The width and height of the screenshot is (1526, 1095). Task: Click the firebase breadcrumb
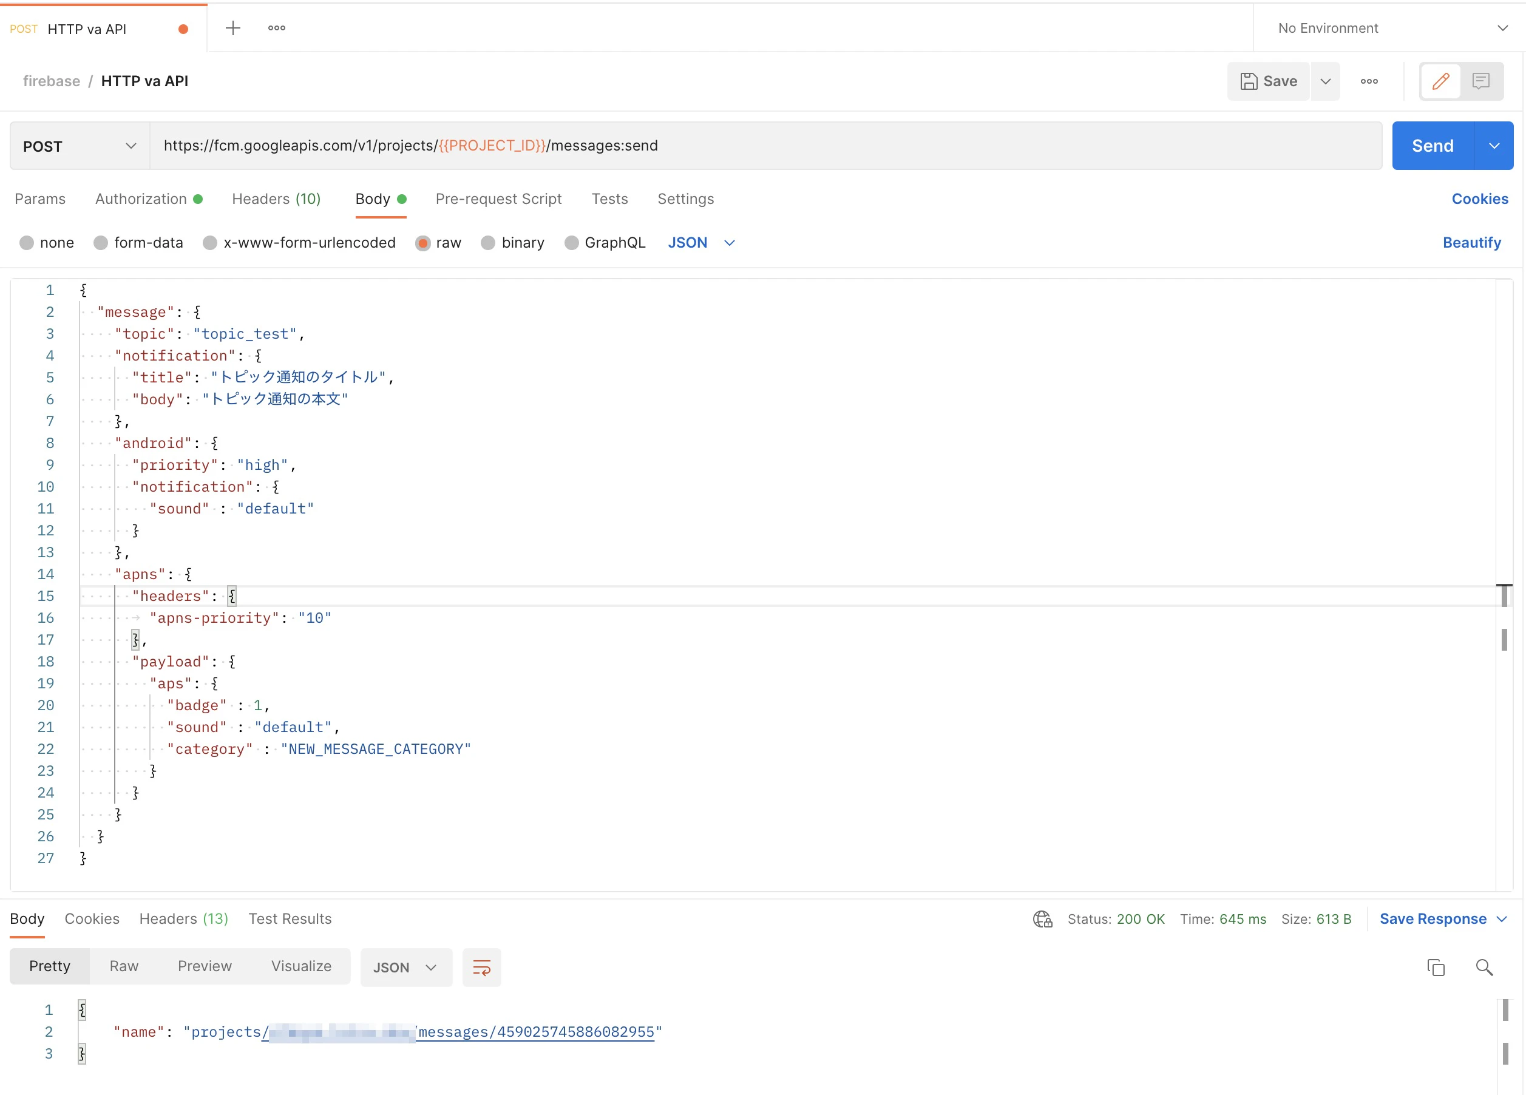52,81
